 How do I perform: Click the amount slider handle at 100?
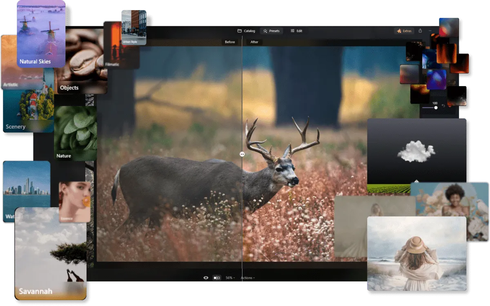(436, 107)
